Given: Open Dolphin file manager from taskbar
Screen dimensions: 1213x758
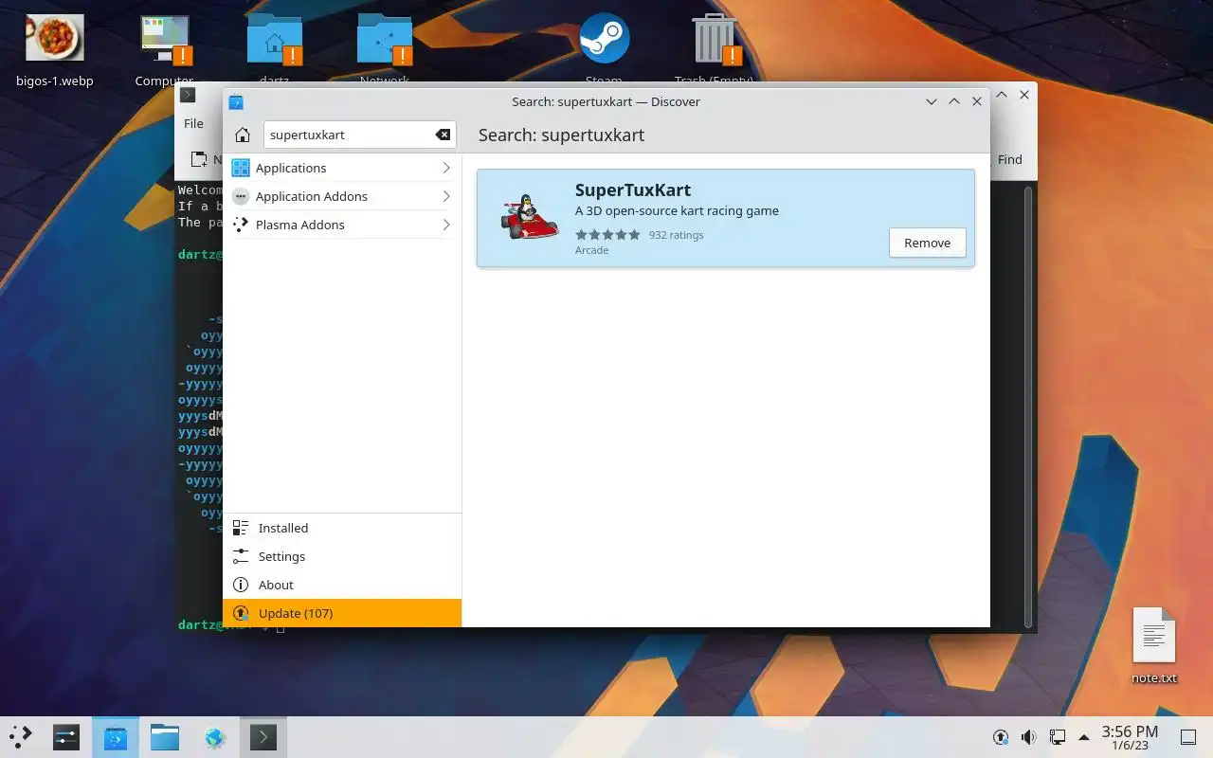Looking at the screenshot, I should (x=165, y=737).
